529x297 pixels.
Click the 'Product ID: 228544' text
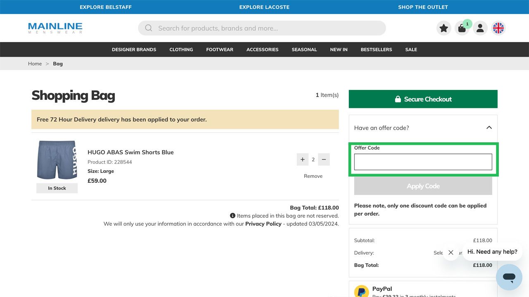coord(110,162)
